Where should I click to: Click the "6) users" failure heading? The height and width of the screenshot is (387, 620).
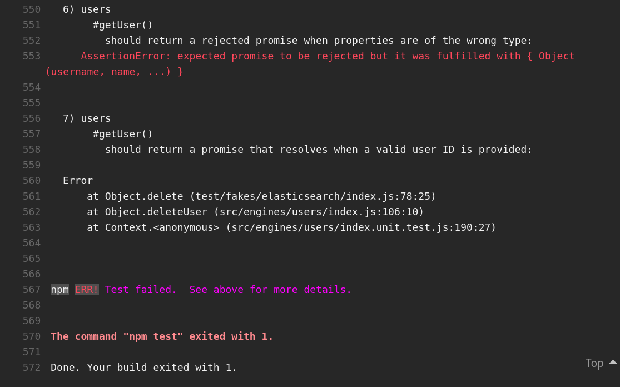click(x=87, y=9)
